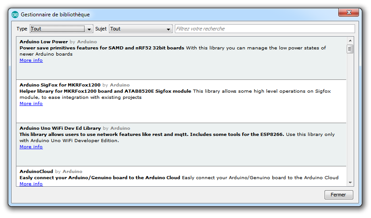Click the Easly connect your Arduino/Genuino description
This screenshot has height=218, width=371.
tap(100, 177)
